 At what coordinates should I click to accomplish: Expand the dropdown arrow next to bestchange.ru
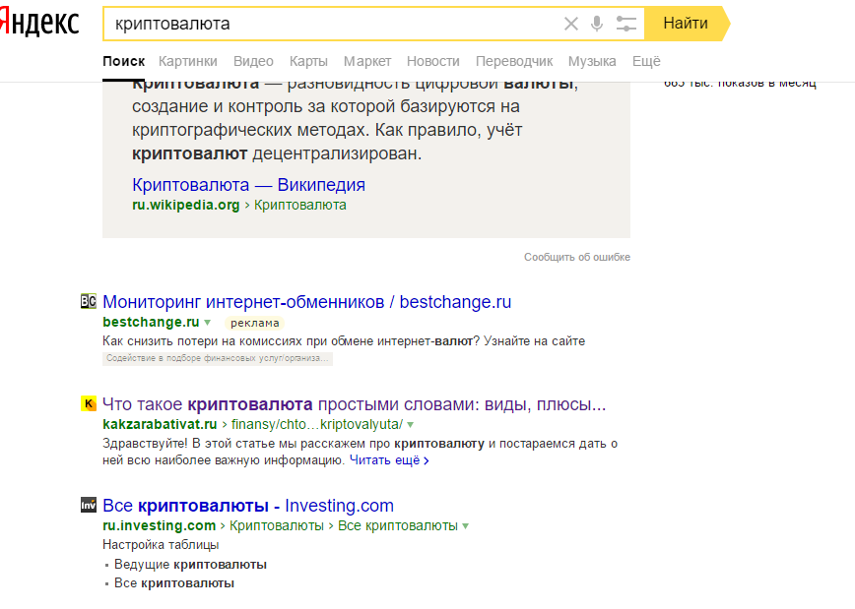click(207, 323)
